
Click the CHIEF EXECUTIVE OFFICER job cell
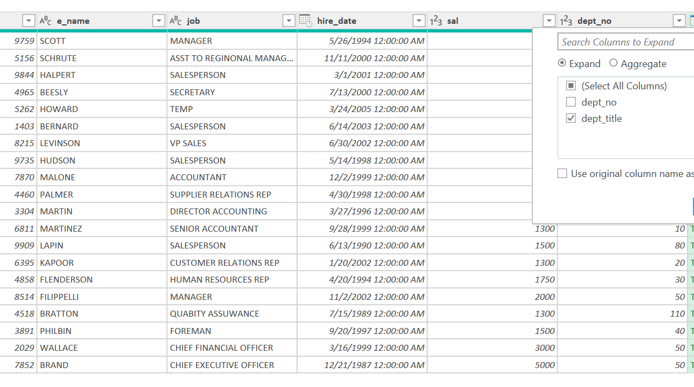232,365
